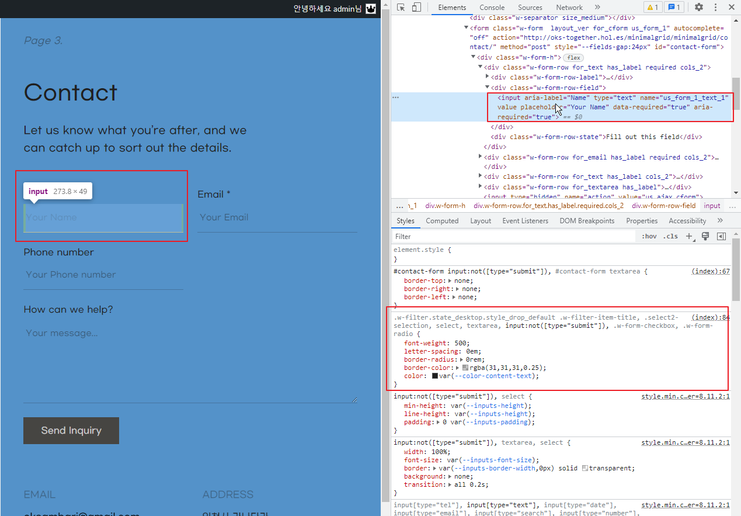This screenshot has width=741, height=516.
Task: Toggle the device toolbar icon
Action: (416, 7)
